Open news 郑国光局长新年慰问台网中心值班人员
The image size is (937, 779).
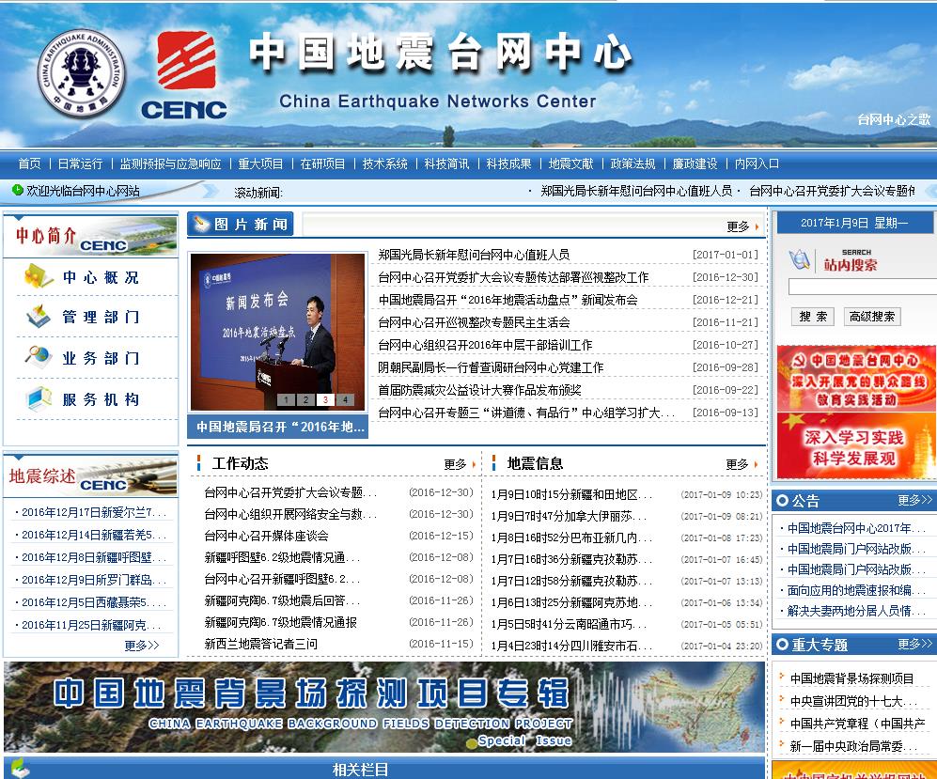[x=474, y=255]
